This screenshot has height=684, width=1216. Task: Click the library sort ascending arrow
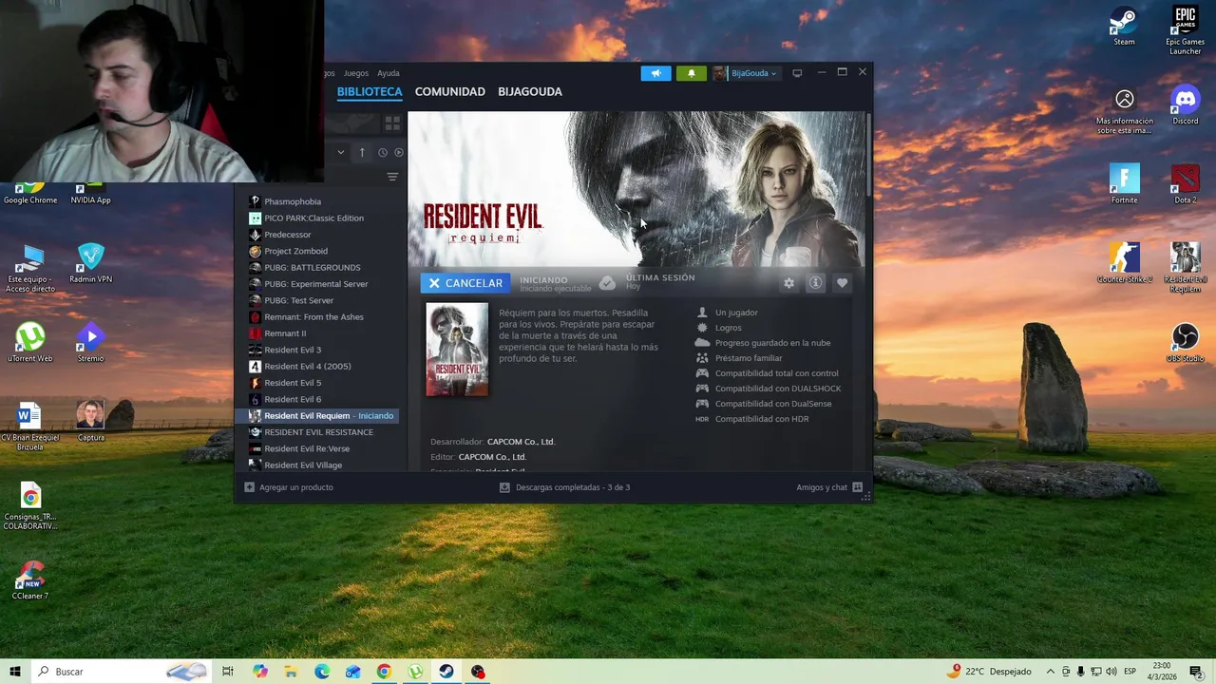coord(362,152)
